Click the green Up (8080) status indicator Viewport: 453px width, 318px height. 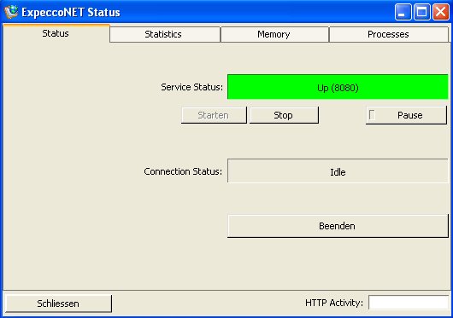pyautogui.click(x=338, y=87)
